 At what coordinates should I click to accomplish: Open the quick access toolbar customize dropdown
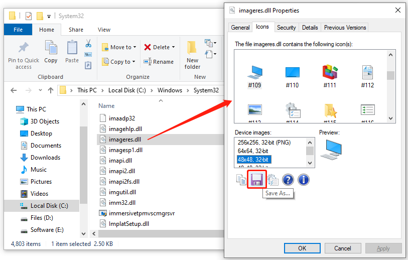tap(49, 17)
